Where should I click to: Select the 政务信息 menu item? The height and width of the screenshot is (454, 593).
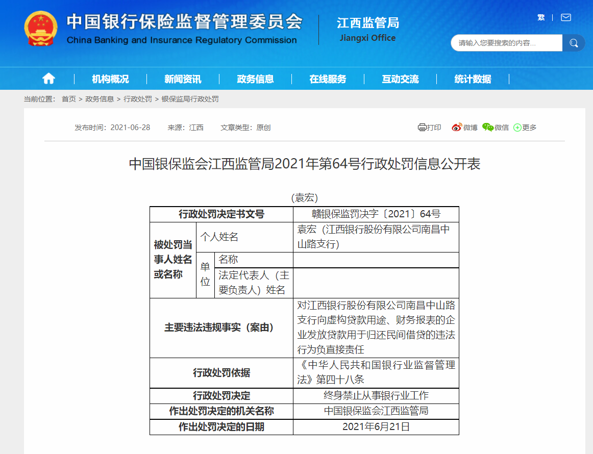pos(255,79)
